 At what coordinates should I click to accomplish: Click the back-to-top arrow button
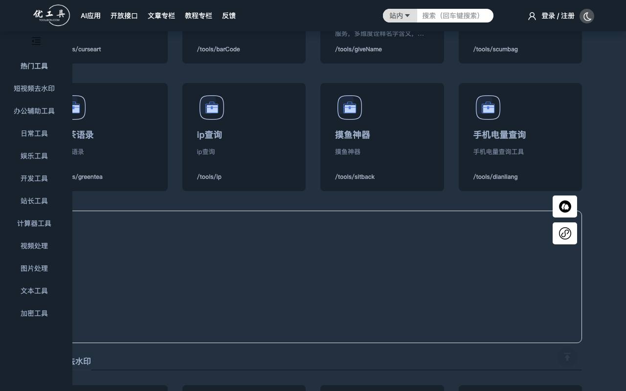(x=567, y=357)
